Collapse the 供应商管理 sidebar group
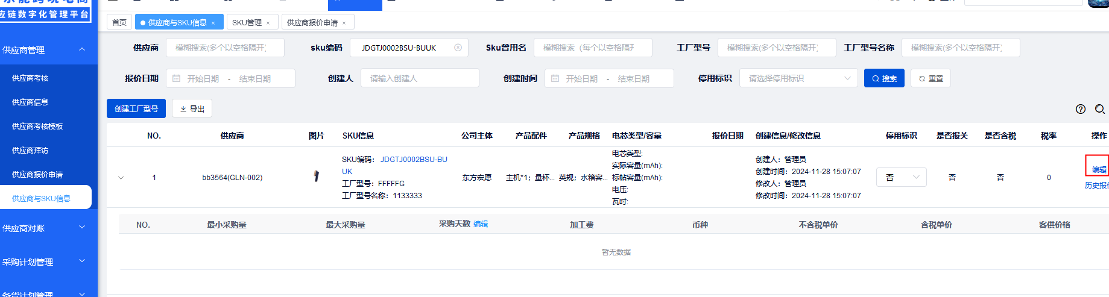Screen dimensions: 1109x297 coord(82,49)
